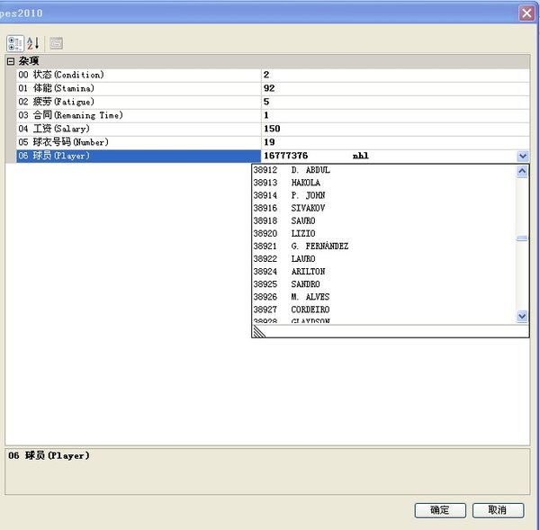Select the 00 状态 (Condition) property row
The width and height of the screenshot is (540, 530).
(x=139, y=75)
